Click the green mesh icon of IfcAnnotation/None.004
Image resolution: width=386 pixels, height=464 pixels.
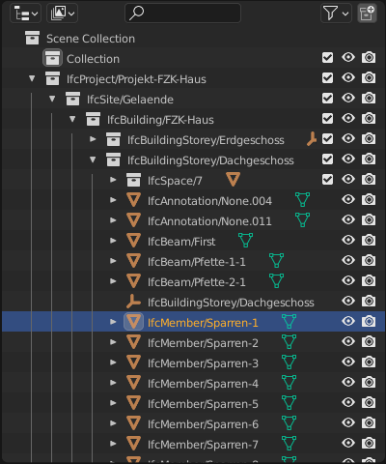(x=303, y=200)
